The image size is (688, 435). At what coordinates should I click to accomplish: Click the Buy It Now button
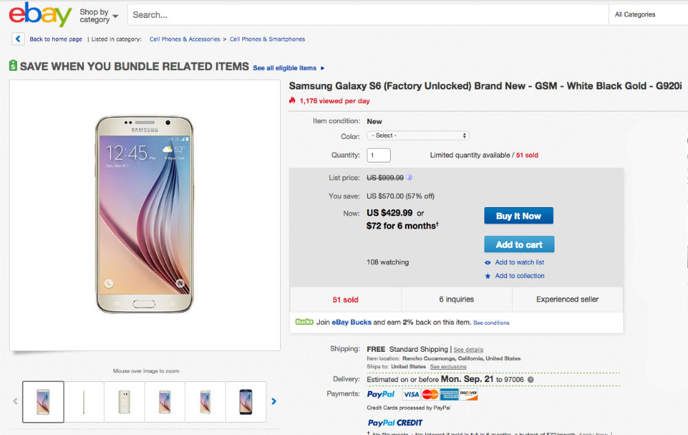tap(518, 215)
